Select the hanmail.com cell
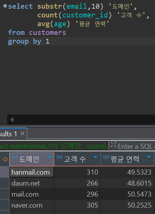The width and height of the screenshot is (155, 214). (x=32, y=172)
